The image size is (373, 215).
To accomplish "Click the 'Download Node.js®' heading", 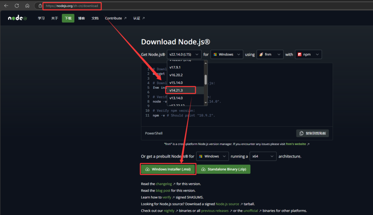I will point(176,42).
